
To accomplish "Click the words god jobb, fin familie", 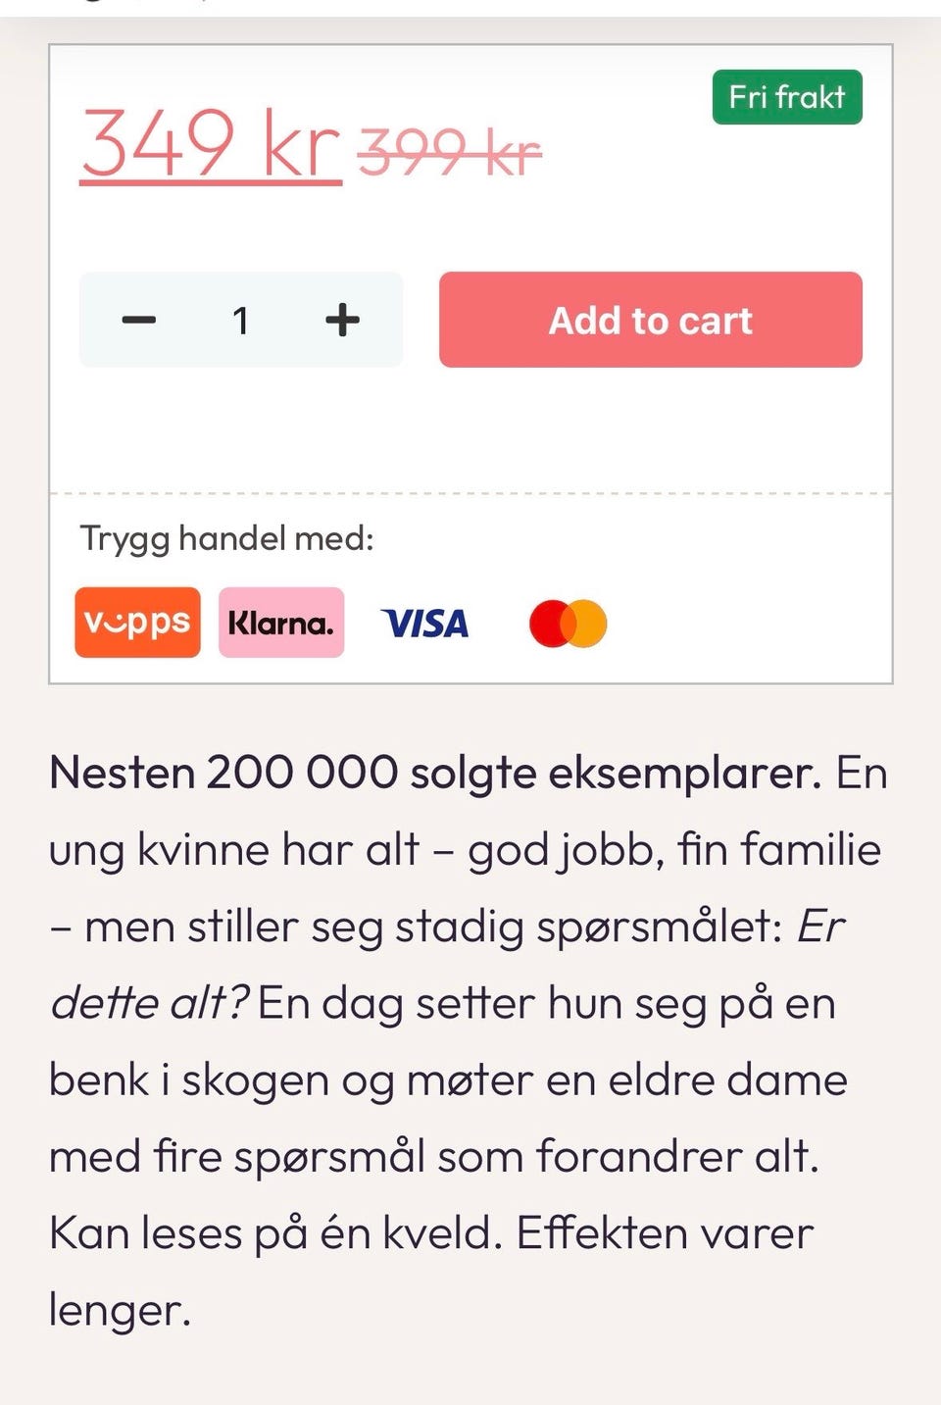I will point(674,850).
